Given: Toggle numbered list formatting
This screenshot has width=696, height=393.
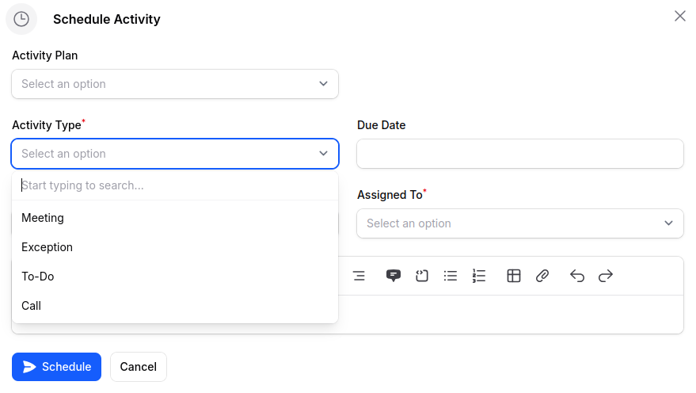Looking at the screenshot, I should (x=478, y=276).
